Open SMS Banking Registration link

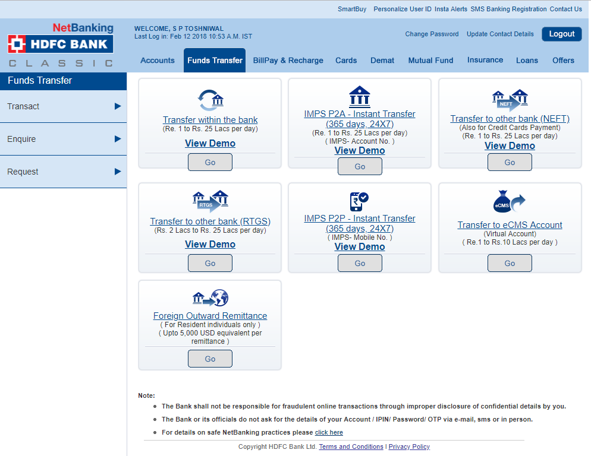coord(508,9)
